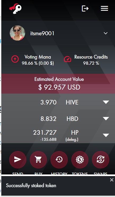
Task: Click the Voting Mana percentage text
Action: coord(38,63)
